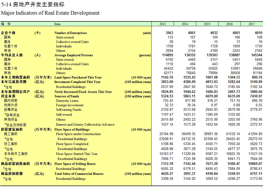Select the Chinese label '国内贷款'

point(11,101)
